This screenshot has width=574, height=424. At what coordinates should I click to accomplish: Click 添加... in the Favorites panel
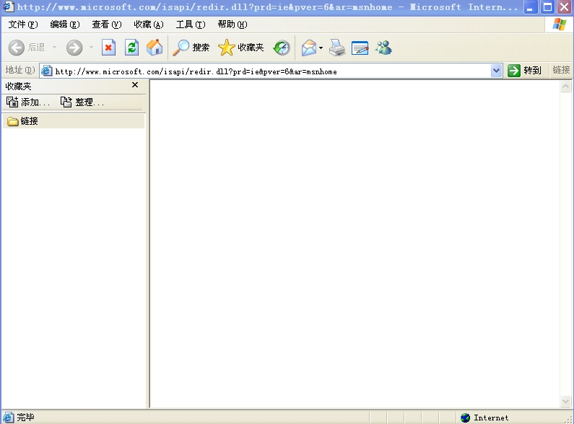(28, 102)
